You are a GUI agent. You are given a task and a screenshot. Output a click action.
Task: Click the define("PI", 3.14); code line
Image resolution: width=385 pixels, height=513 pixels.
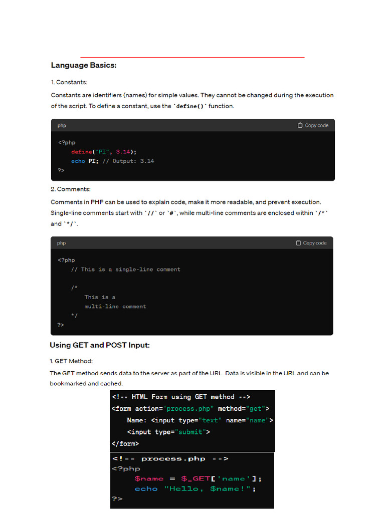pyautogui.click(x=104, y=152)
